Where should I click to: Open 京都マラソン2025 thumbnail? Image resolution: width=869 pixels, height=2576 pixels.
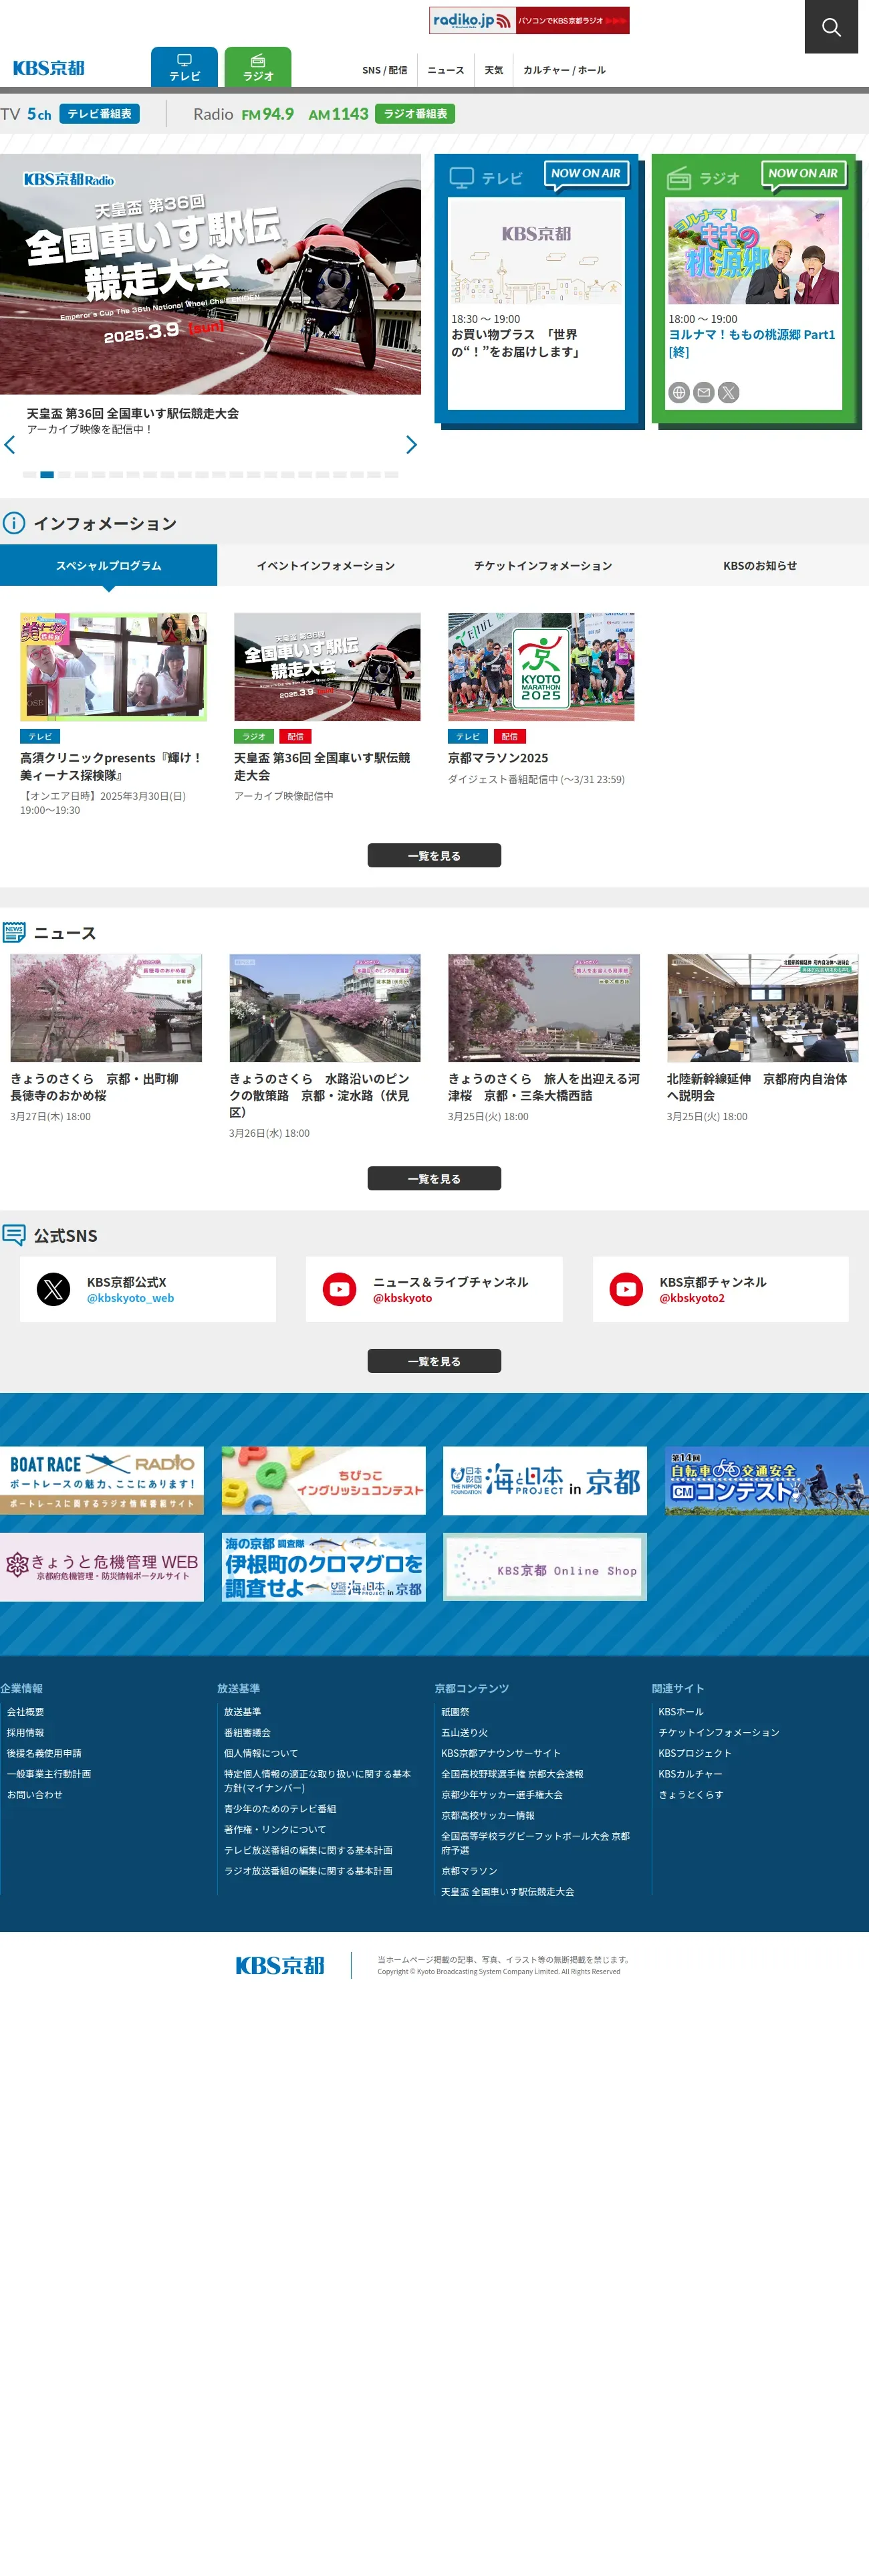[541, 667]
